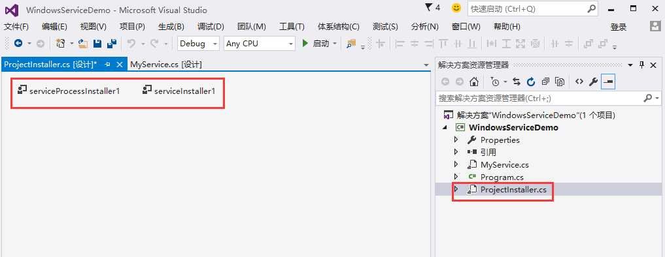The width and height of the screenshot is (665, 257).
Task: Open the 项目(P) menu
Action: coord(132,27)
